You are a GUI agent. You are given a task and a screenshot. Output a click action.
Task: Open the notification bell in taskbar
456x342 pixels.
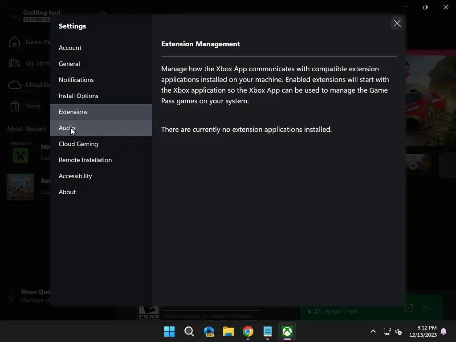click(444, 331)
